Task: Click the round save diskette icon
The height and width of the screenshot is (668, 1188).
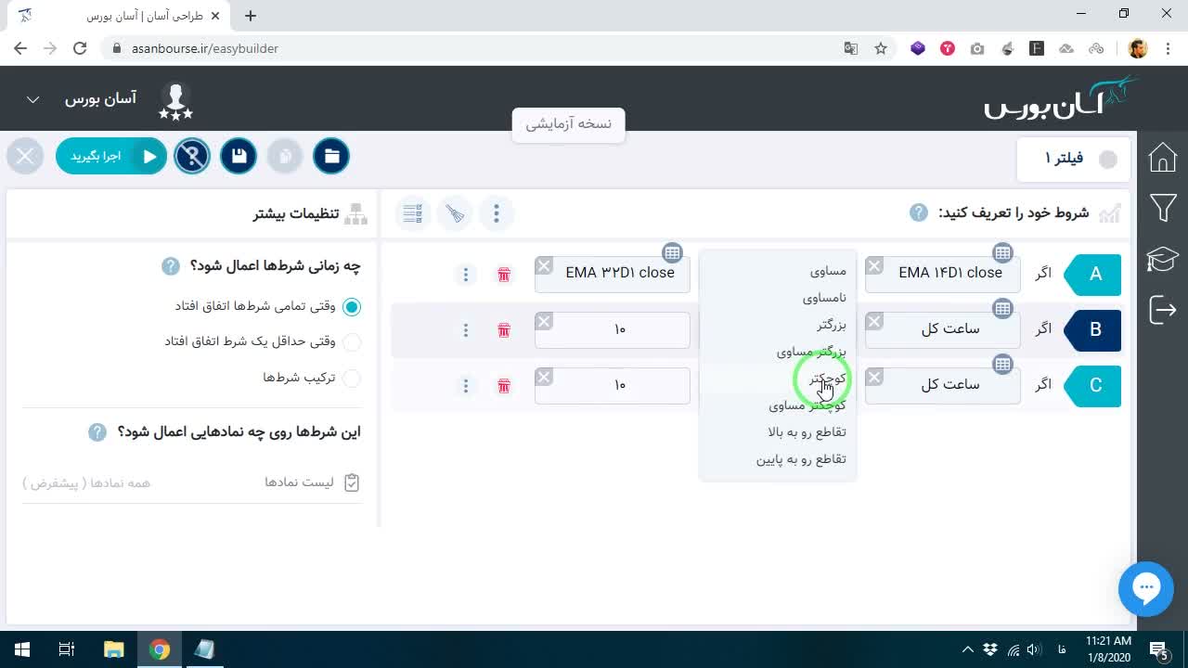Action: pyautogui.click(x=239, y=156)
